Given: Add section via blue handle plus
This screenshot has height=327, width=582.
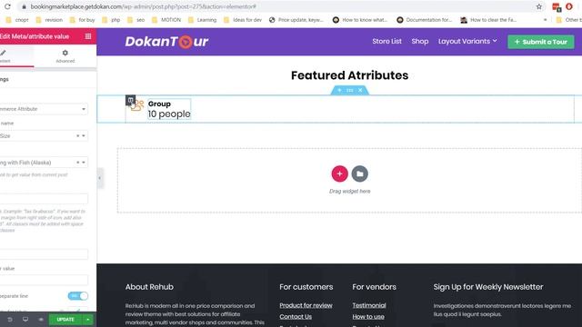Looking at the screenshot, I should (x=339, y=90).
